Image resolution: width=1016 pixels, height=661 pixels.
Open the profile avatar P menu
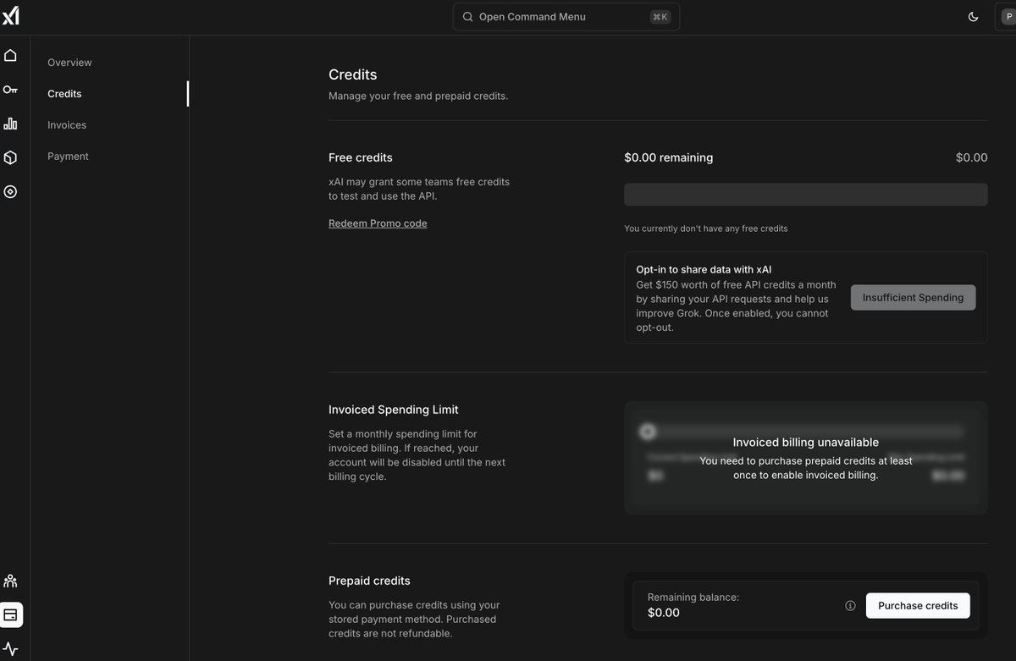(x=1006, y=17)
